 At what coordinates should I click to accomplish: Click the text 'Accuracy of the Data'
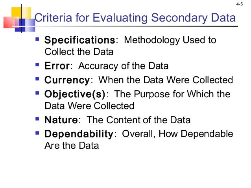123,66
